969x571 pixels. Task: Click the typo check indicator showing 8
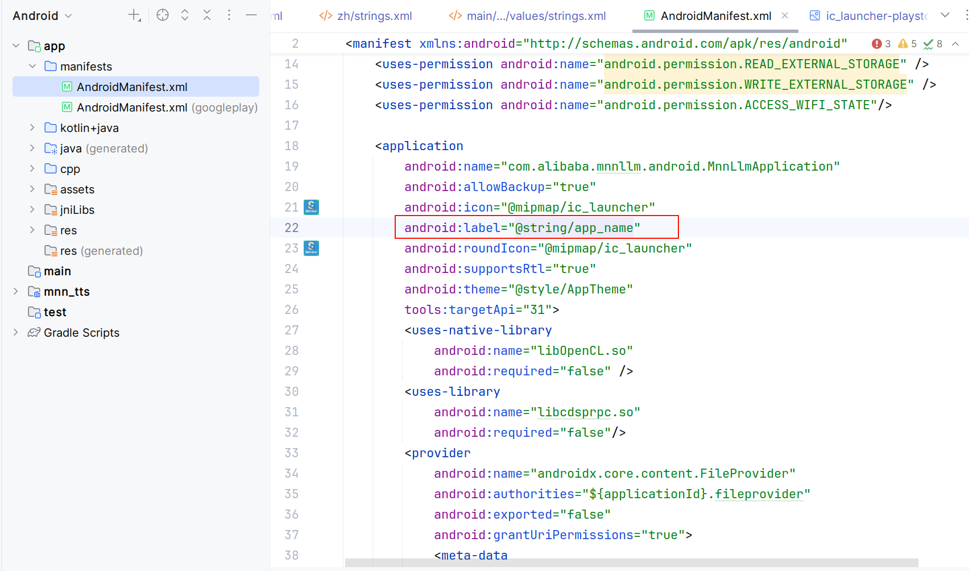pyautogui.click(x=933, y=44)
